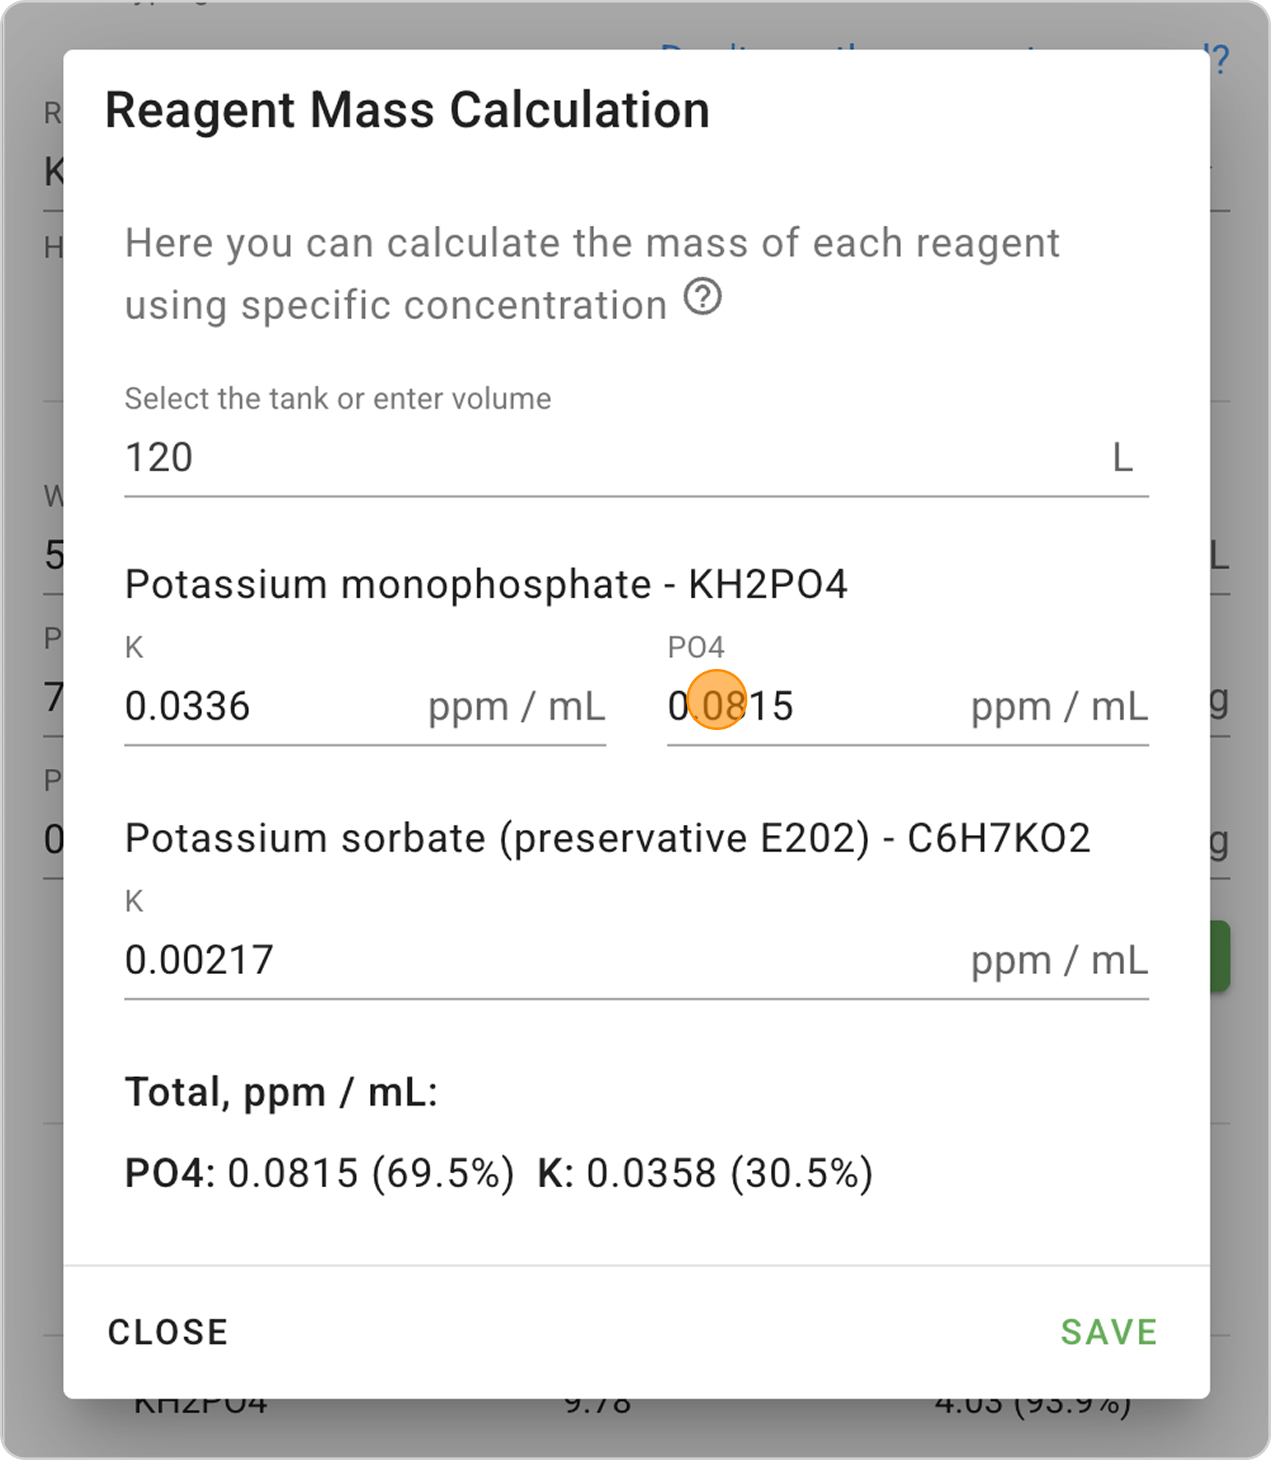Click the small PO4 field label
1271x1460 pixels.
(696, 647)
